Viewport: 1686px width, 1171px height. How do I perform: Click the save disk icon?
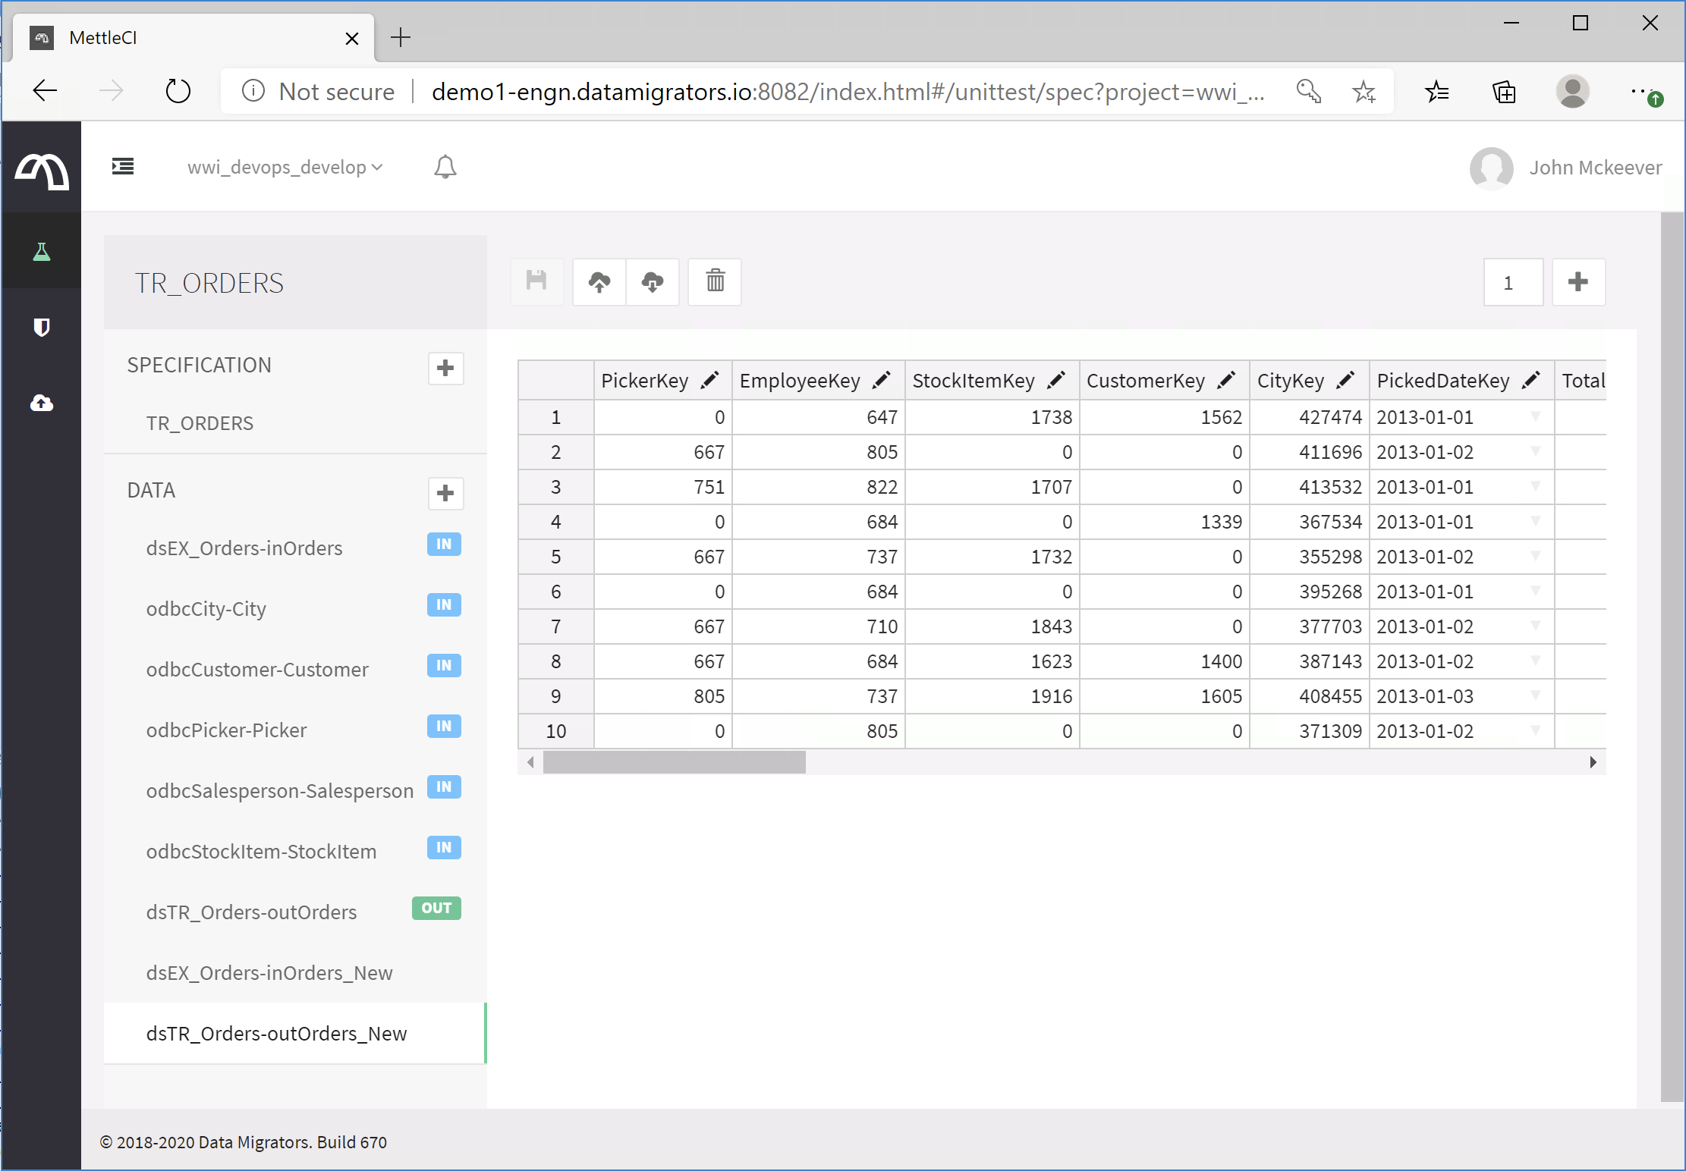coord(536,282)
